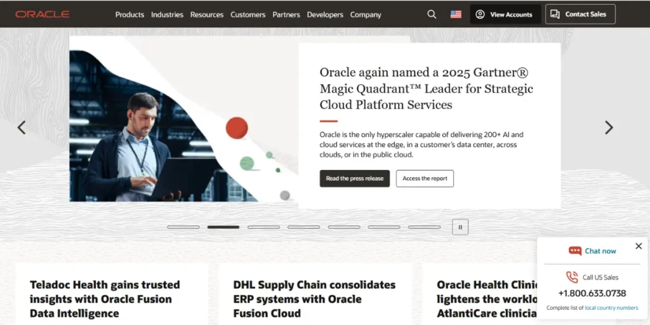Screen dimensions: 650x325
Task: Click the Chat now speech bubble icon
Action: pos(575,251)
